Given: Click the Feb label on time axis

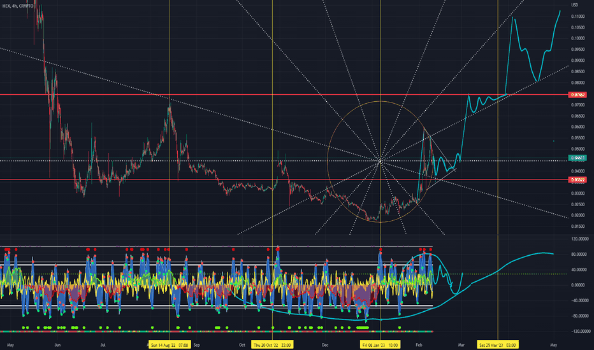Looking at the screenshot, I should [419, 345].
